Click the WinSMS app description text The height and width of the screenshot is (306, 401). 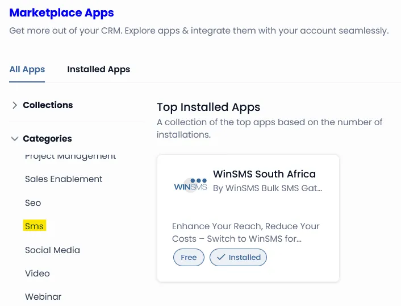pyautogui.click(x=245, y=232)
